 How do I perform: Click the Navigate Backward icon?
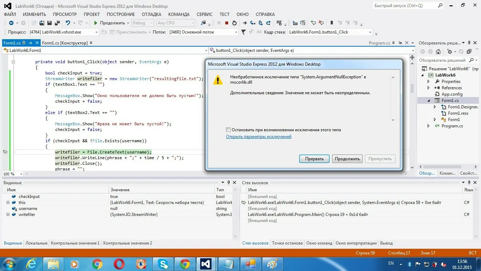11,23
